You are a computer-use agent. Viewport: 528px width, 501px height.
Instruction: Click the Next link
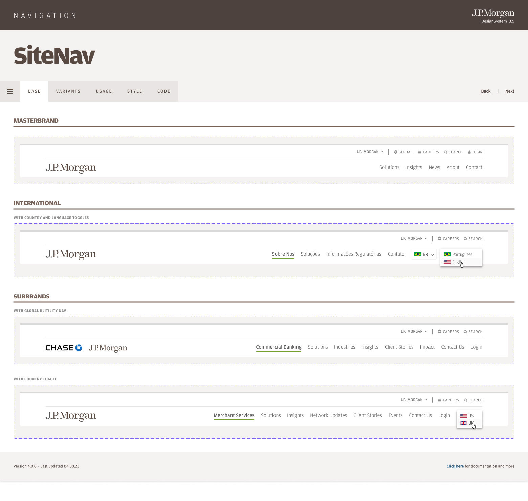(x=510, y=91)
